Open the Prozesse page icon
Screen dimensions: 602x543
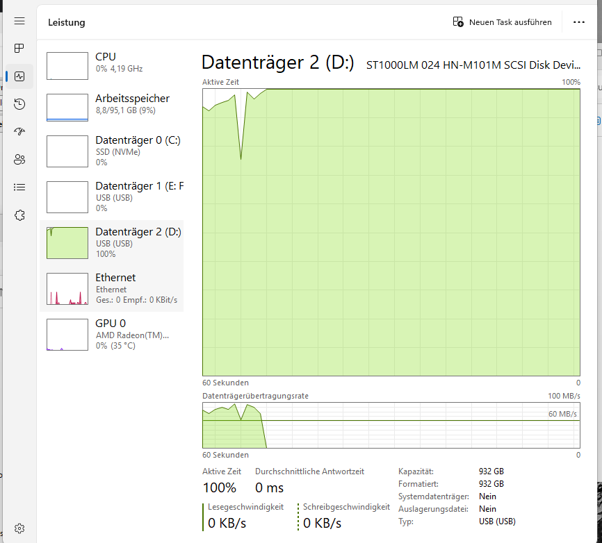19,49
